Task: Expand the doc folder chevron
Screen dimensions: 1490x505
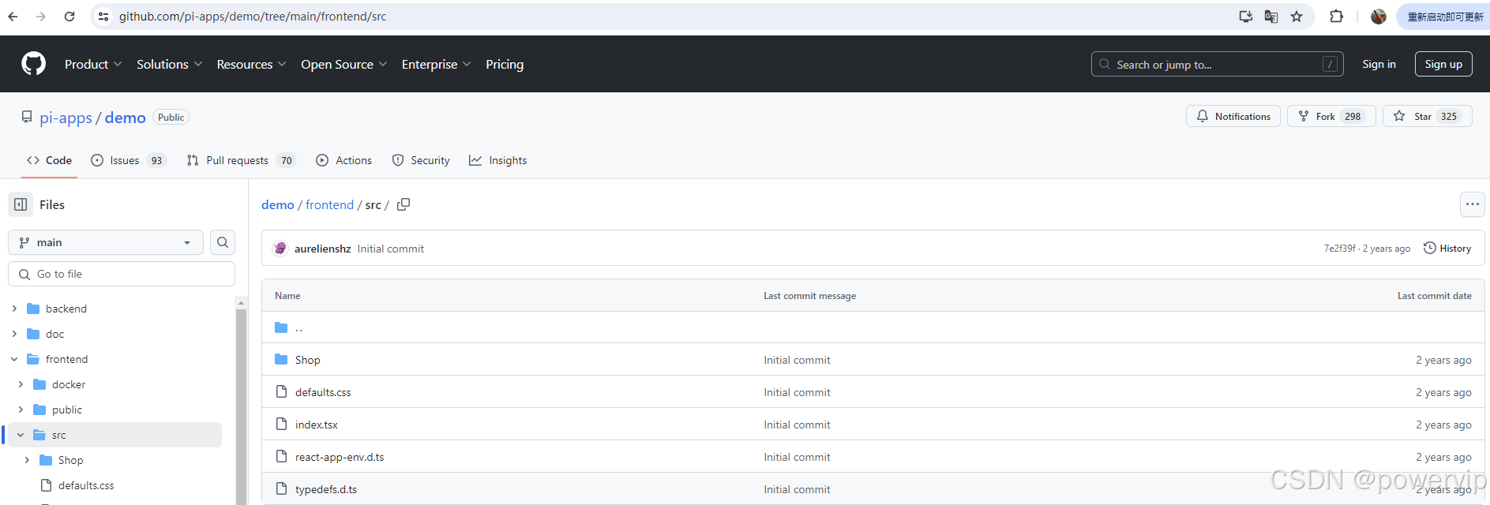Action: (14, 334)
